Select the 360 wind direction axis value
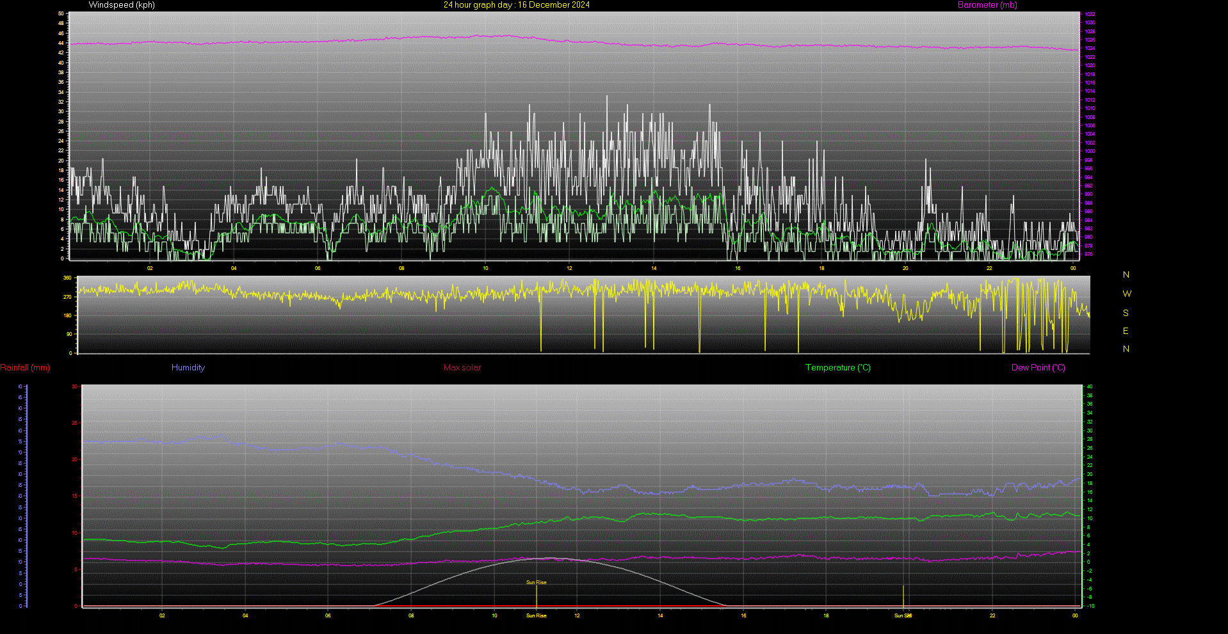1228x634 pixels. pos(68,278)
